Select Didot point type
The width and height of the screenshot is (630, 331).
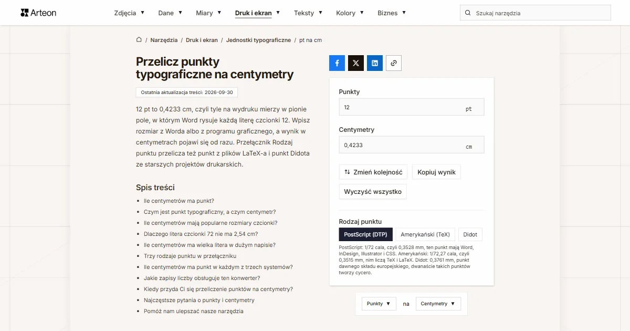click(470, 234)
